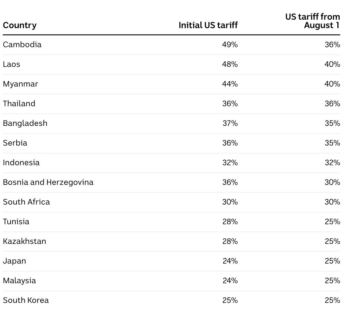Select the Cambodia row name
This screenshot has height=313, width=343.
[22, 45]
